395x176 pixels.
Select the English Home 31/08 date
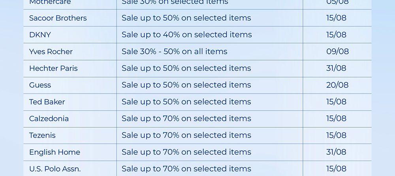click(336, 152)
